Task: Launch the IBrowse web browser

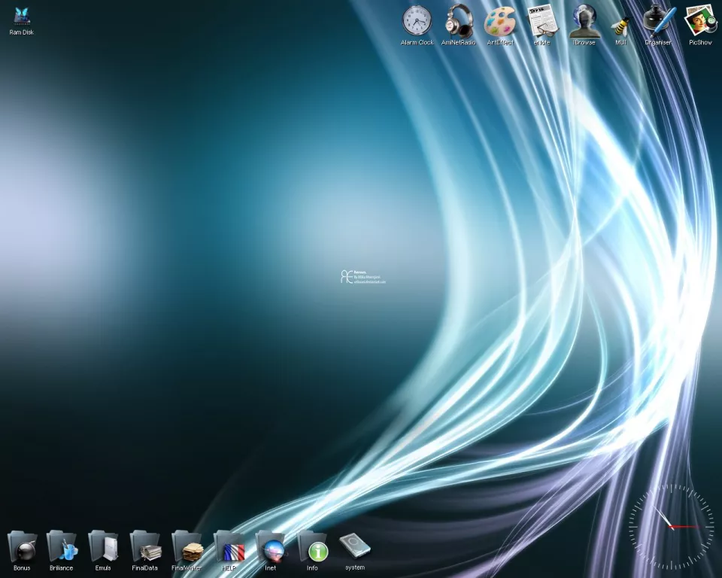Action: coord(584,20)
